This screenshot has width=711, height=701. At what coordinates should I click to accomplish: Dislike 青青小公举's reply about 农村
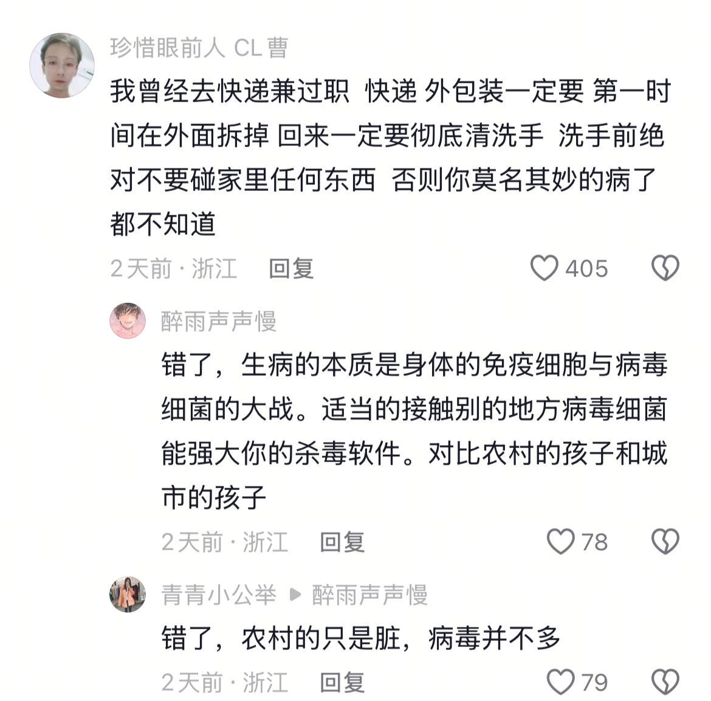(665, 682)
